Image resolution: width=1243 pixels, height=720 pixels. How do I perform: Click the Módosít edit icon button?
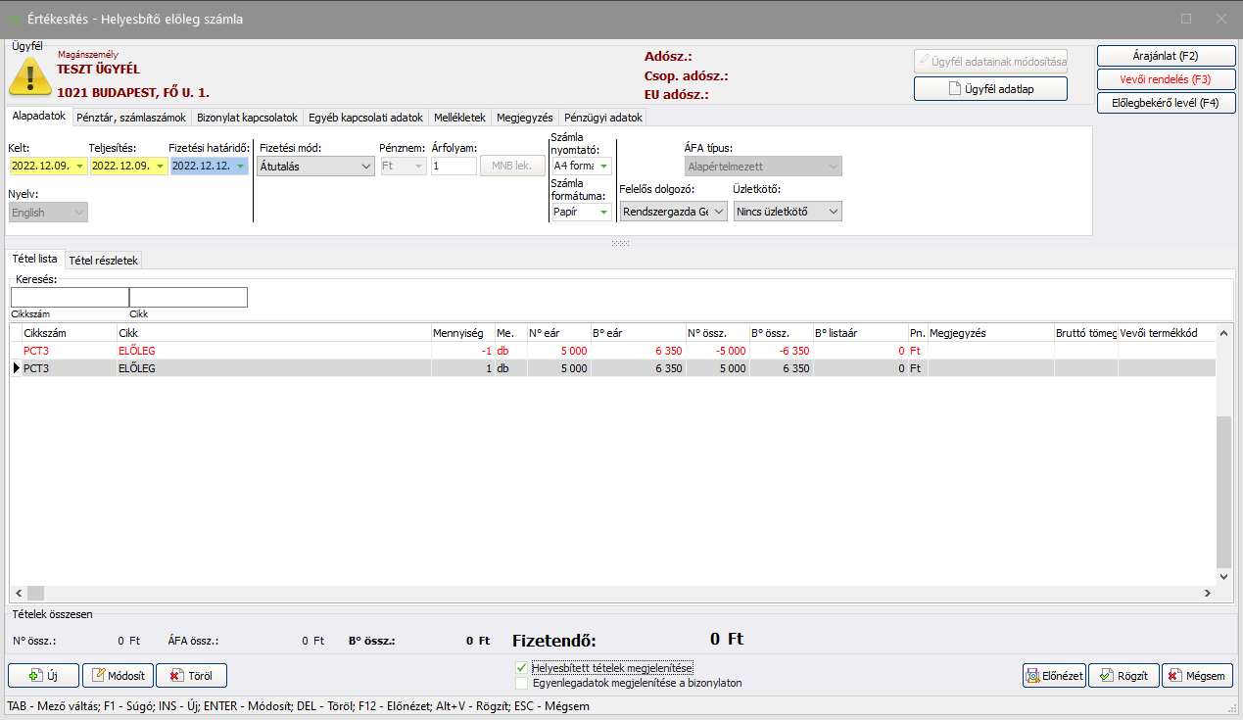pyautogui.click(x=118, y=676)
